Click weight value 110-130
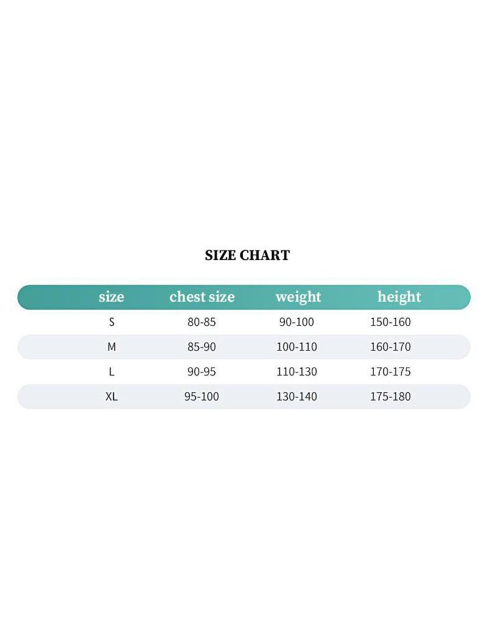This screenshot has width=489, height=641. (296, 372)
